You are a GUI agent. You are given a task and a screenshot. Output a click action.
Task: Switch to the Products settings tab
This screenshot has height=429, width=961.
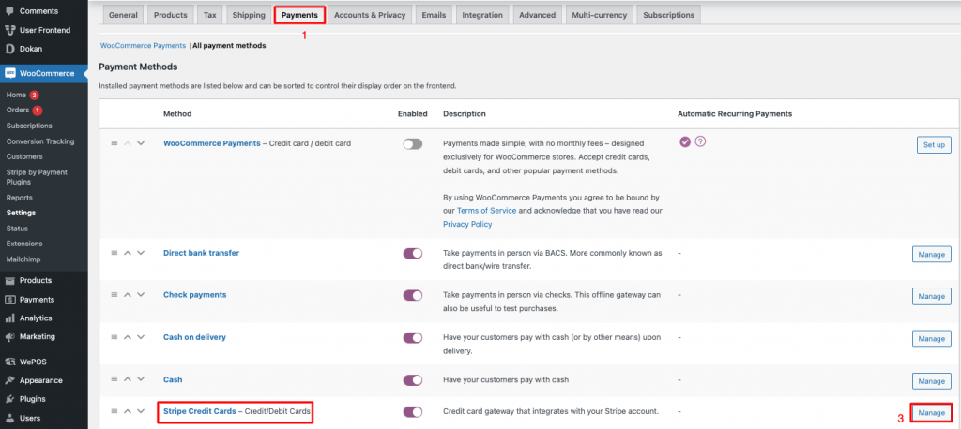(171, 15)
